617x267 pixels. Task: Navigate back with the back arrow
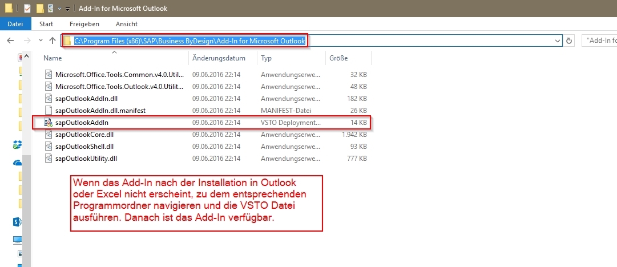coord(10,41)
